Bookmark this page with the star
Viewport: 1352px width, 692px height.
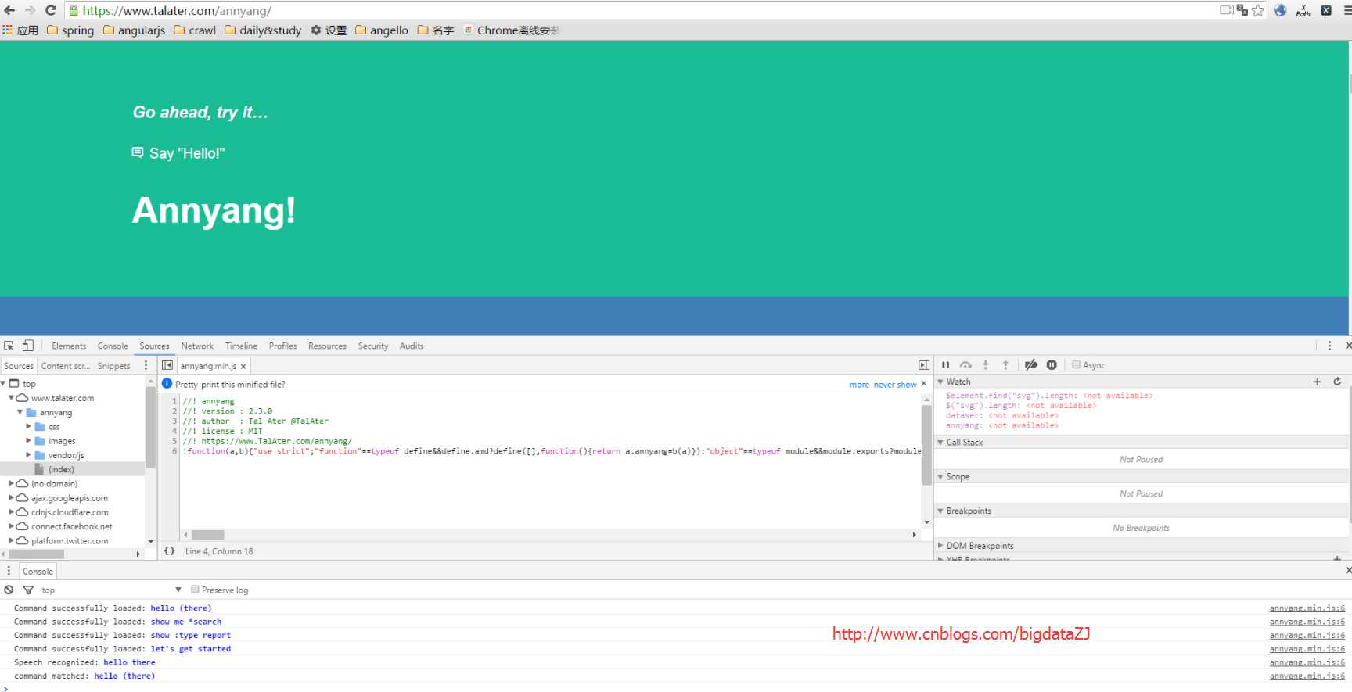[x=1257, y=10]
